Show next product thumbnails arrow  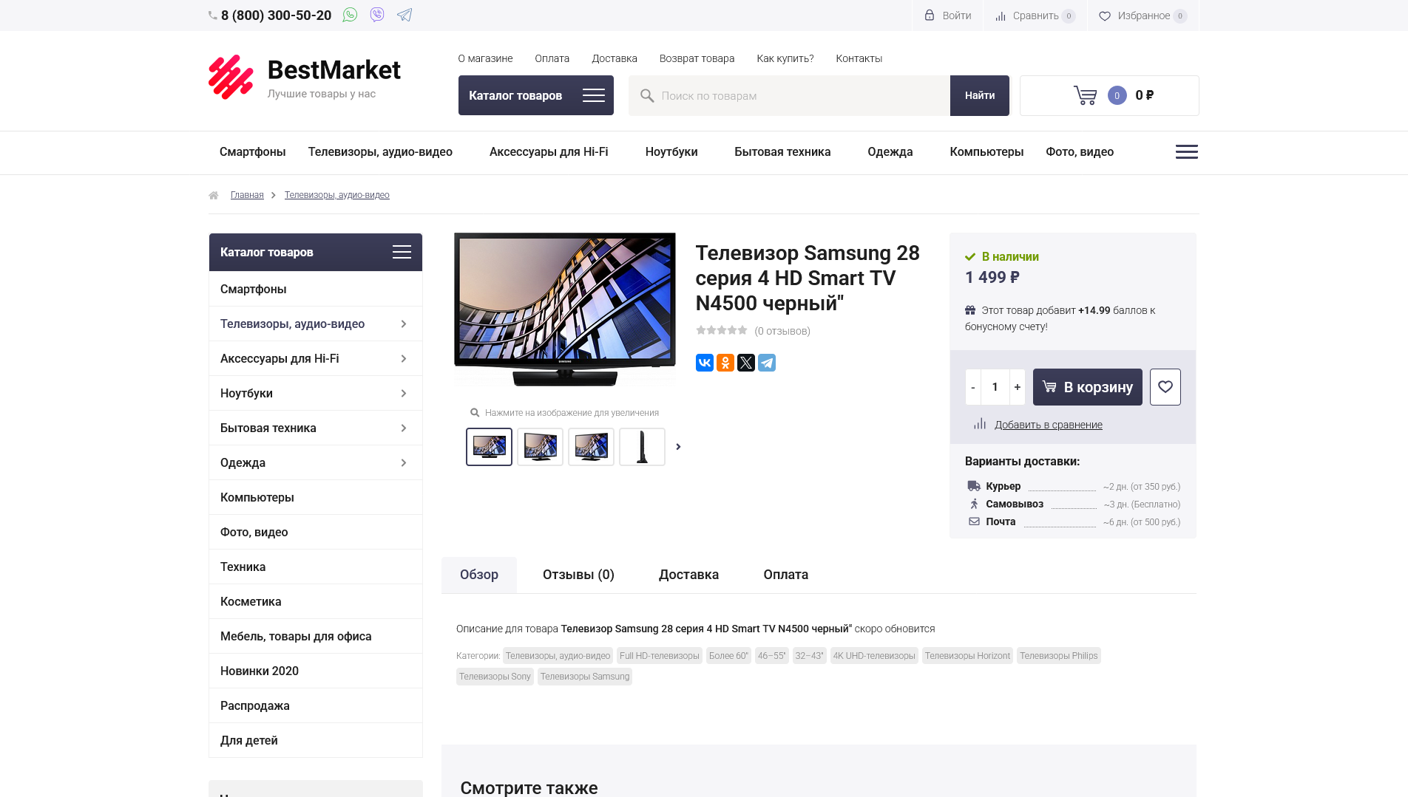678,447
